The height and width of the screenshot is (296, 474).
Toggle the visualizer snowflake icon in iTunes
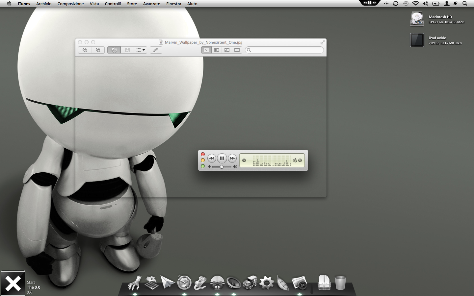point(295,160)
